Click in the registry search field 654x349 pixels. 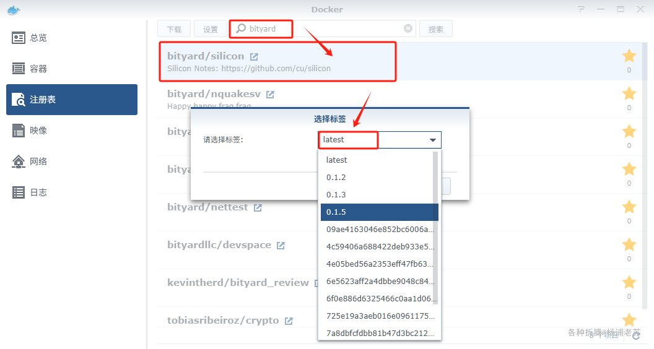323,28
